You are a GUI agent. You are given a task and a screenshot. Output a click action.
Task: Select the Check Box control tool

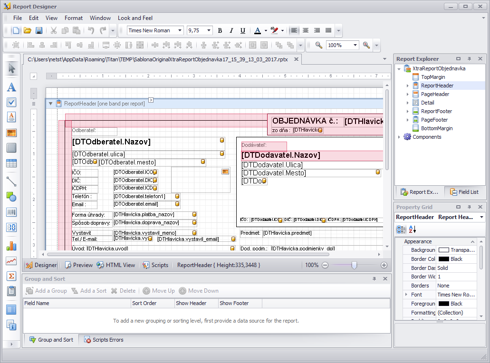pos(11,102)
